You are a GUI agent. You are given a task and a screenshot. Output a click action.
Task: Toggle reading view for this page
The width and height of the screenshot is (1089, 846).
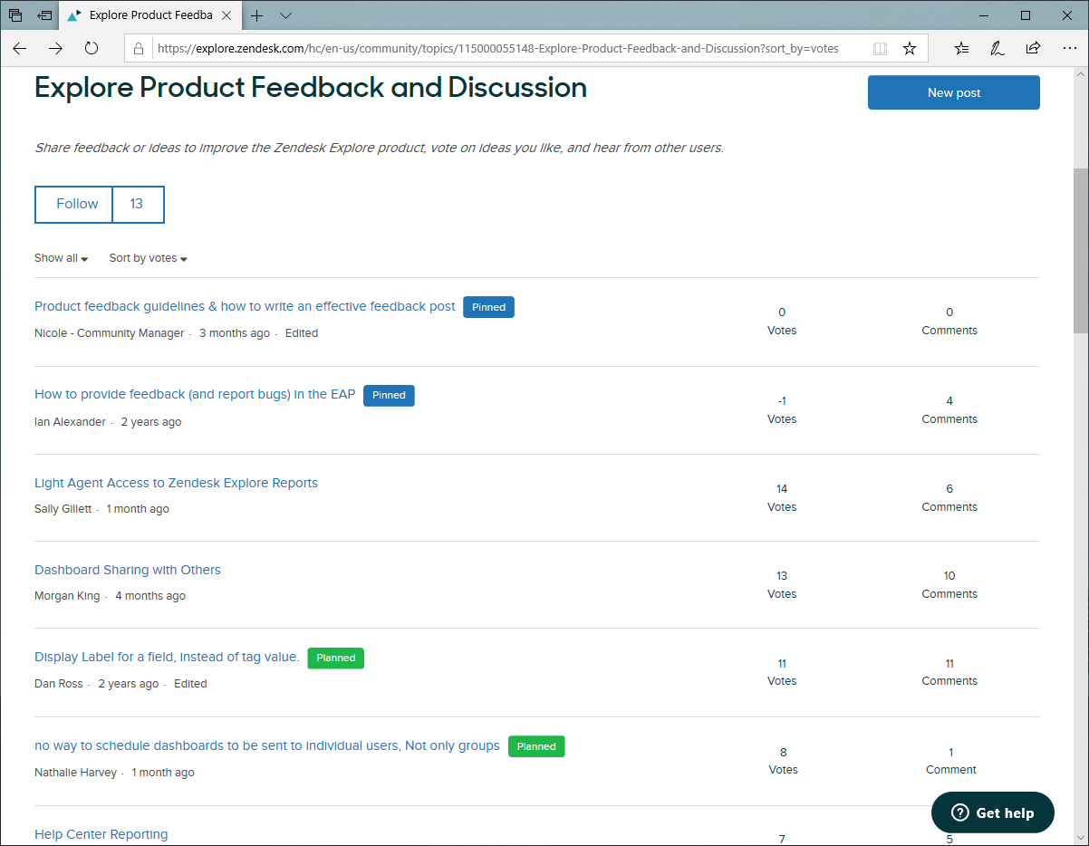click(880, 48)
